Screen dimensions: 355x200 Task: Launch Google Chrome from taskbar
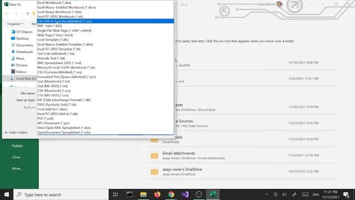[171, 194]
